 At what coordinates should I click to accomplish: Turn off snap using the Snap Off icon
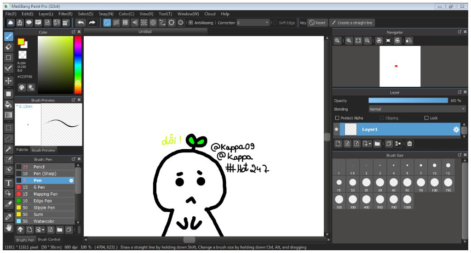click(107, 22)
